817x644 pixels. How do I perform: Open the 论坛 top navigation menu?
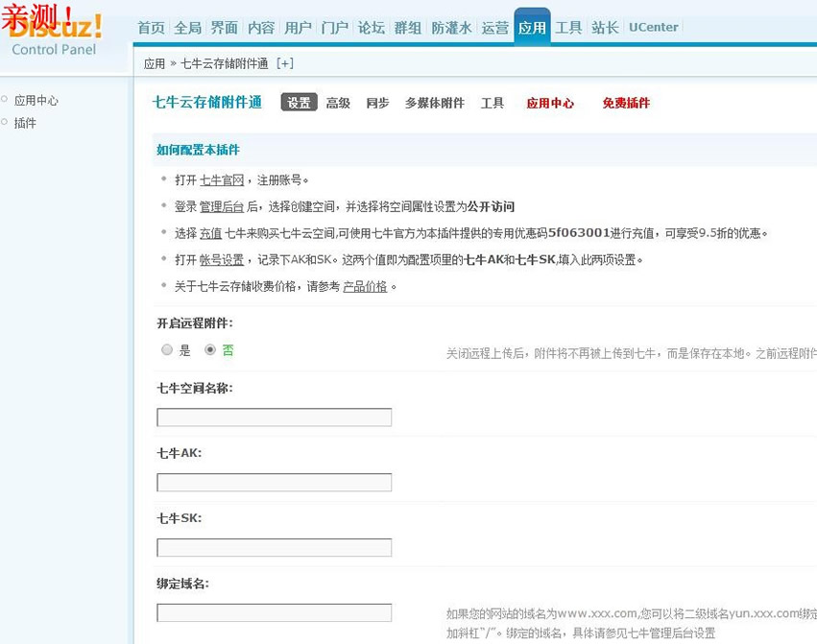click(x=372, y=28)
